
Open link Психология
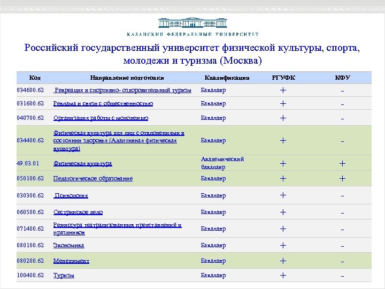71,196
